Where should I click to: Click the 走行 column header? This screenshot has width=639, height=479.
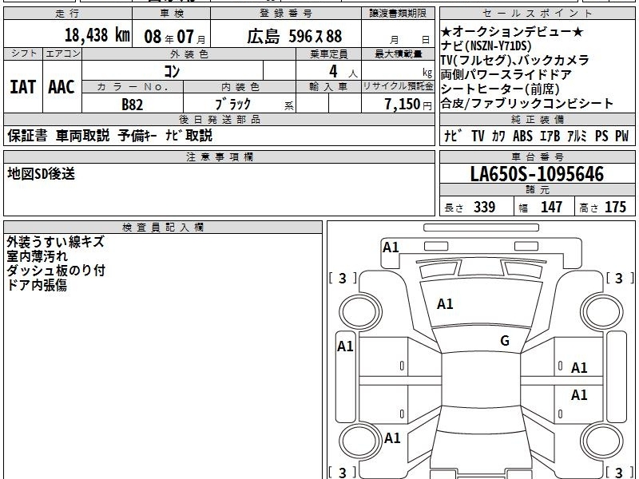pyautogui.click(x=68, y=14)
